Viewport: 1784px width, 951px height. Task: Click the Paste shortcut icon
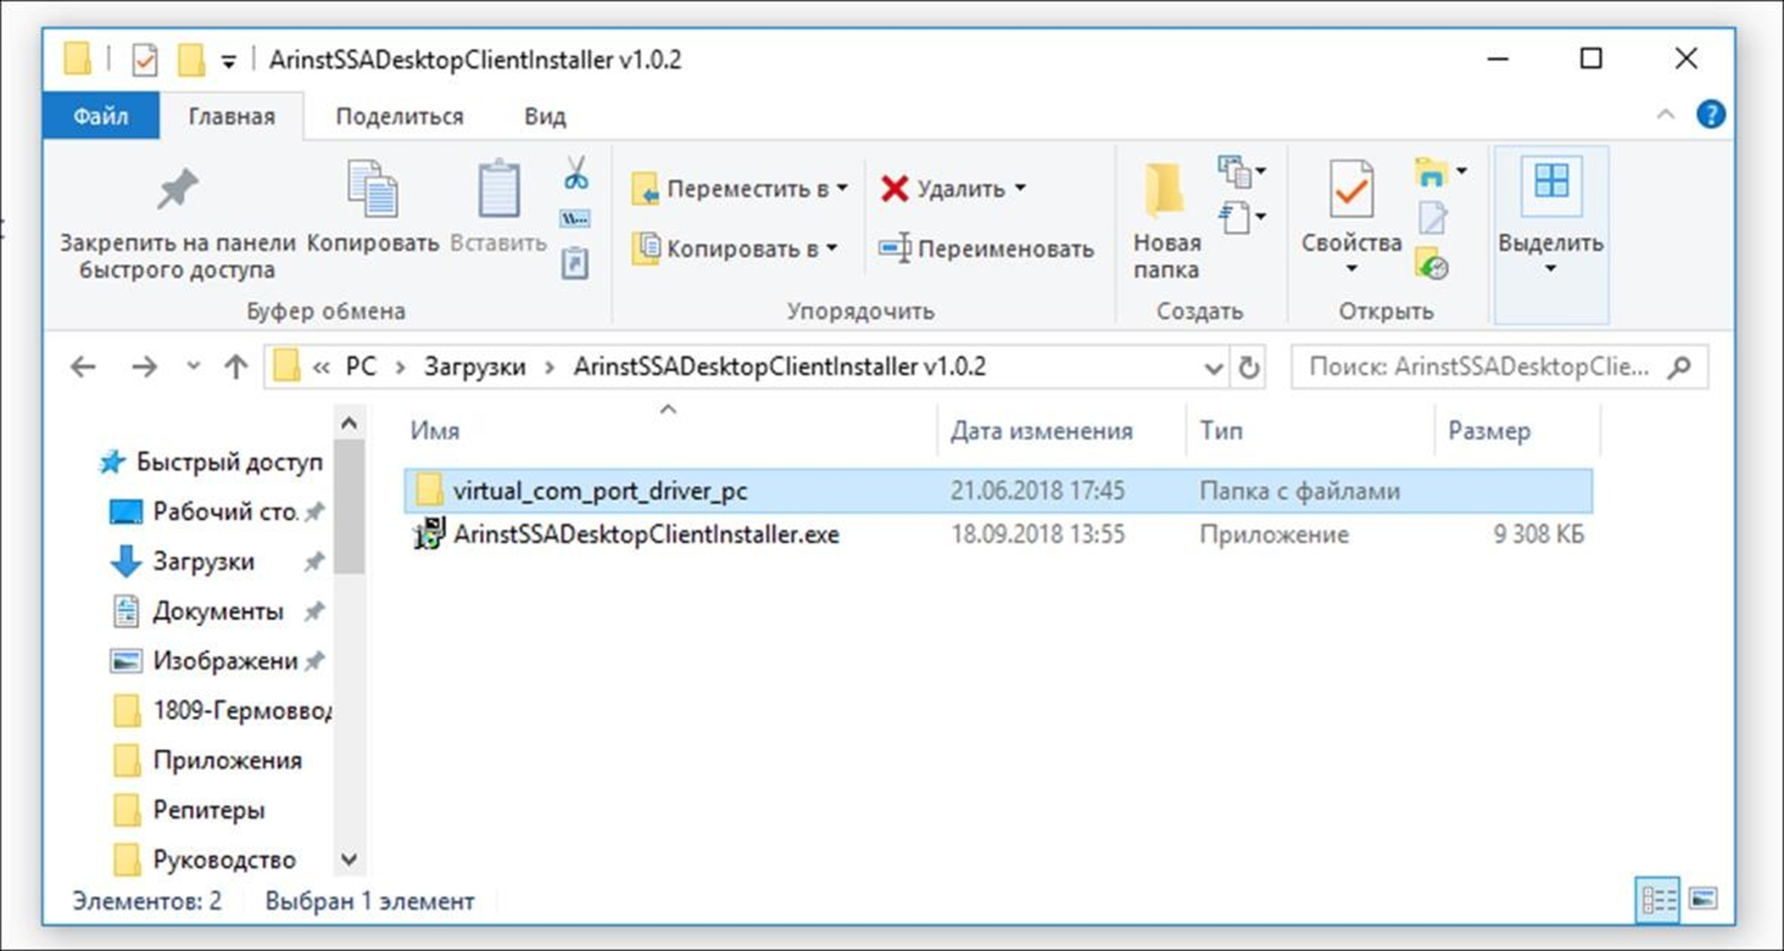[x=575, y=263]
